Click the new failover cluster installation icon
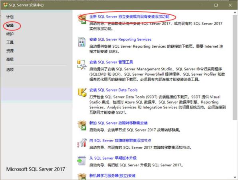This screenshot has width=238, height=180. click(82, 126)
